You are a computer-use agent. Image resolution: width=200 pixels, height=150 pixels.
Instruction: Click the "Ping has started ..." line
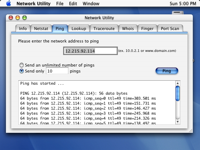tap(42, 83)
